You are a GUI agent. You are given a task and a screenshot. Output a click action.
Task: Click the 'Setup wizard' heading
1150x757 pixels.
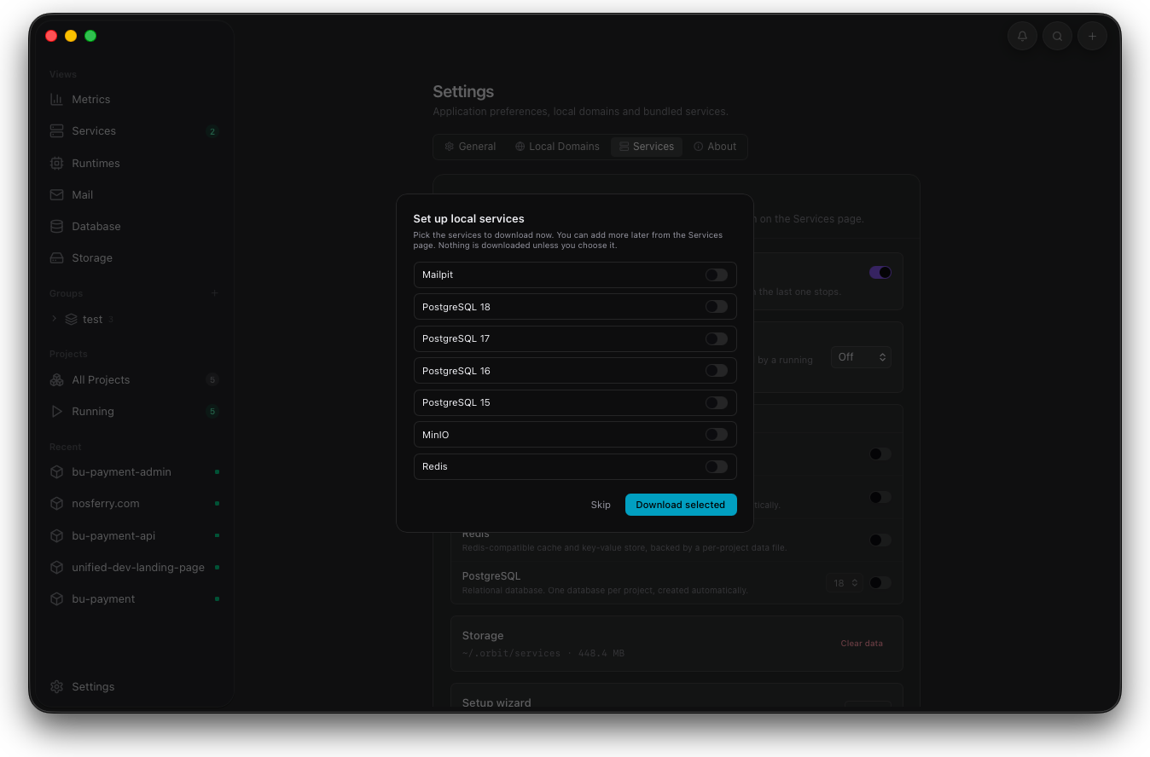point(497,702)
